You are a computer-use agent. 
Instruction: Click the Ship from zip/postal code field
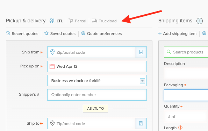pyautogui.click(x=91, y=52)
